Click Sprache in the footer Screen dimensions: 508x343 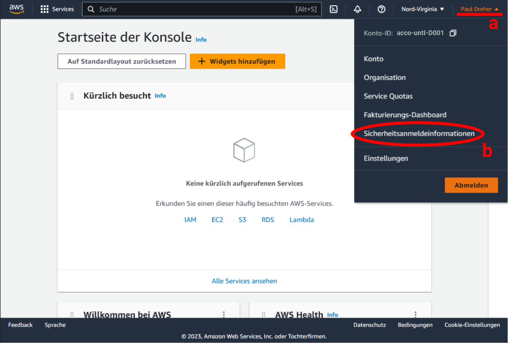(55, 325)
